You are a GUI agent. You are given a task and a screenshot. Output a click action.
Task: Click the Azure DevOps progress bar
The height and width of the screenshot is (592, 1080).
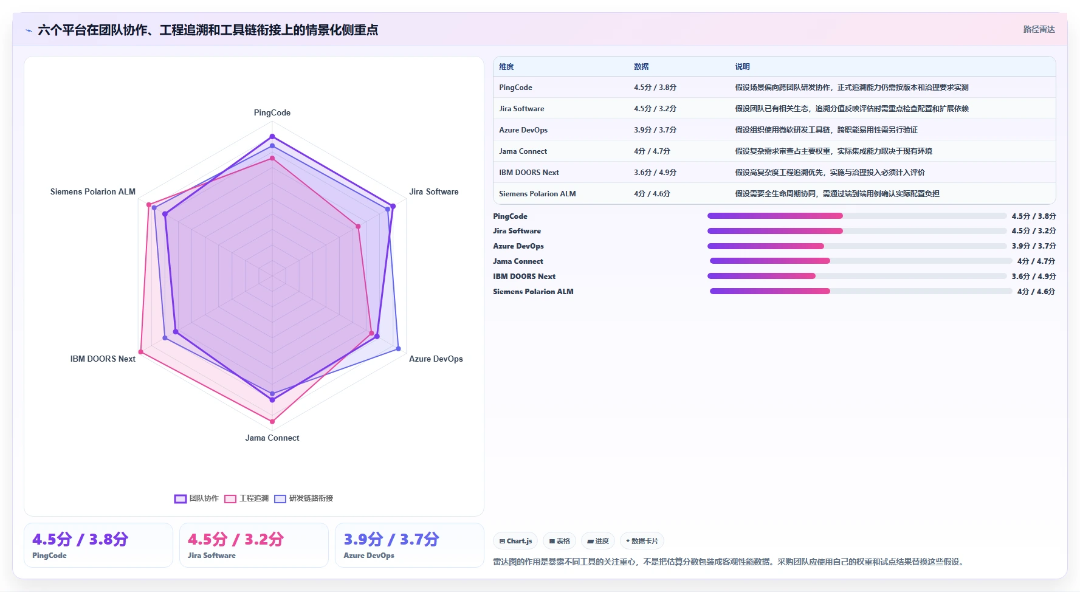point(857,246)
